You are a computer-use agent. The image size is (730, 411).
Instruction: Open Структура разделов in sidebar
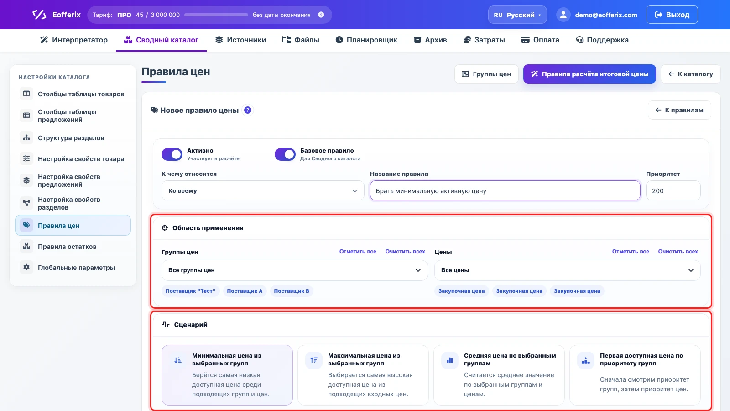coord(73,138)
